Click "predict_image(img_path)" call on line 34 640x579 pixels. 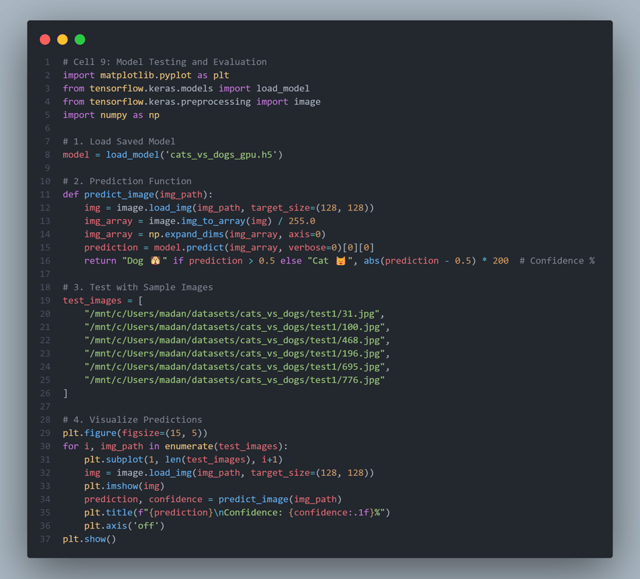coord(280,500)
